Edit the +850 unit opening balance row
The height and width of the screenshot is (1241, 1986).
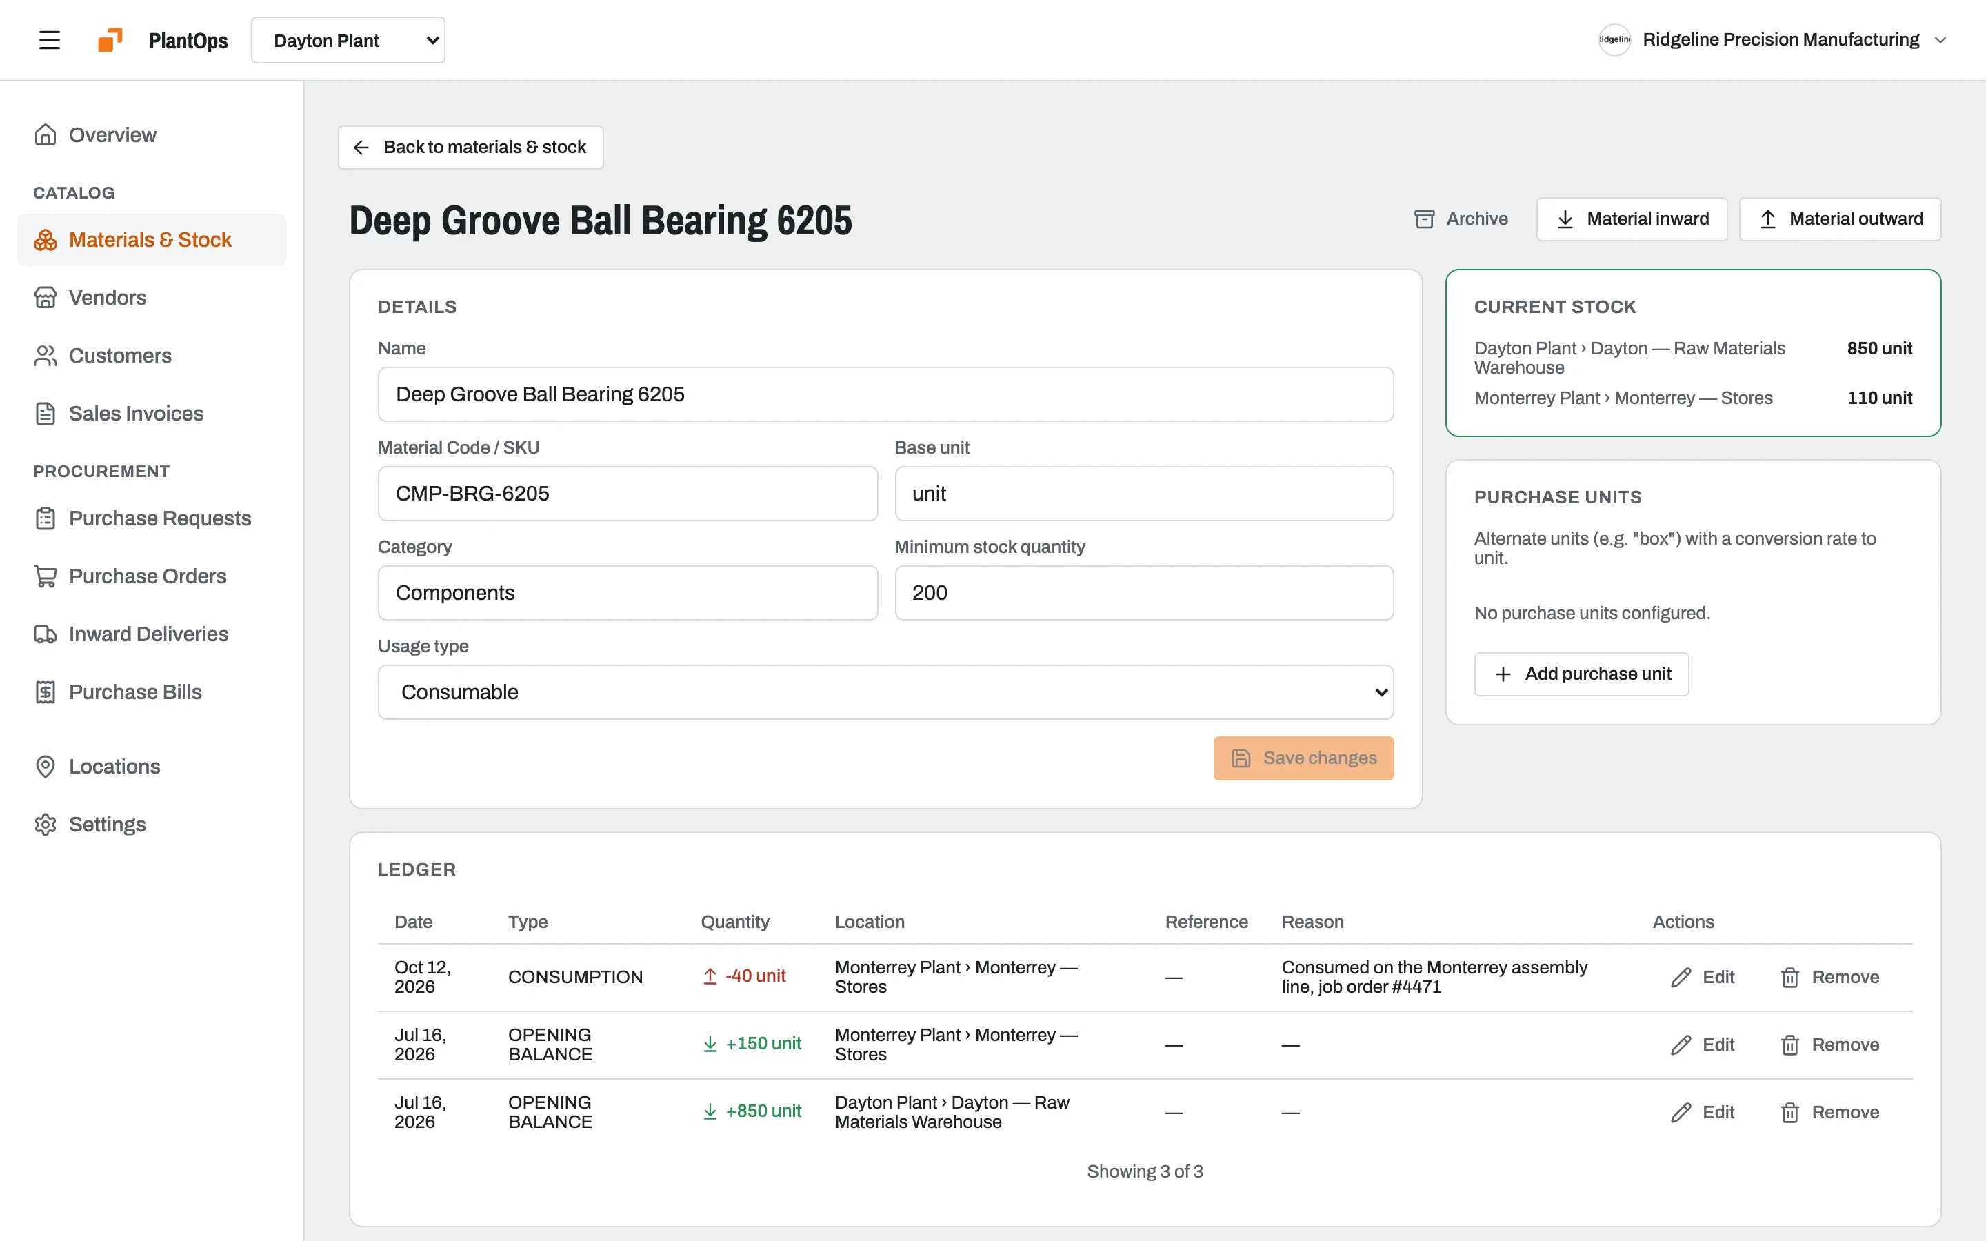pos(1703,1112)
